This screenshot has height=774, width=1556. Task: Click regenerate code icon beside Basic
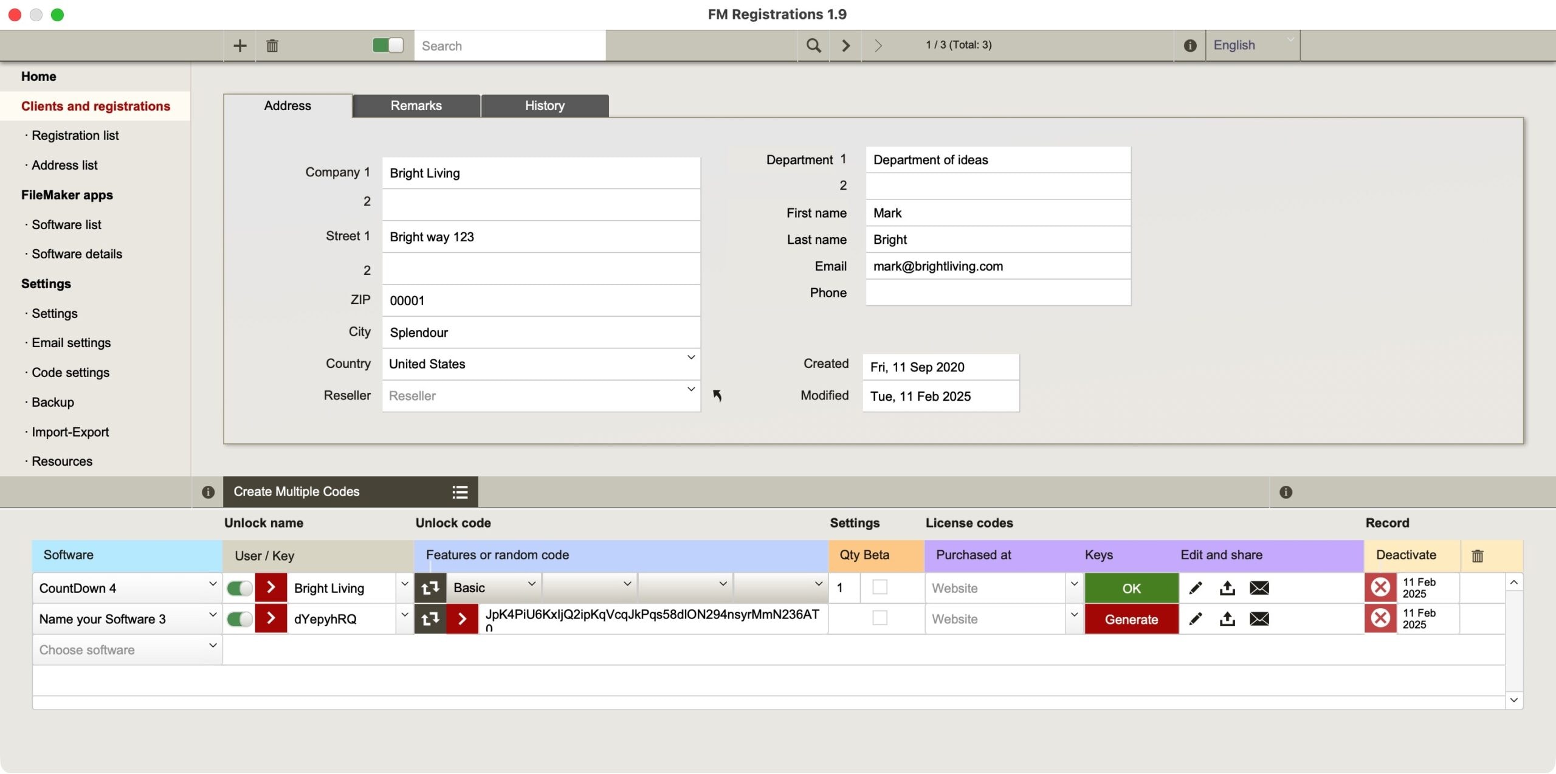pos(430,588)
